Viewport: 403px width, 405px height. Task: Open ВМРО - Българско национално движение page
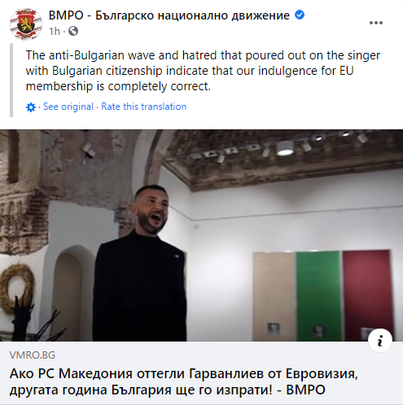169,15
